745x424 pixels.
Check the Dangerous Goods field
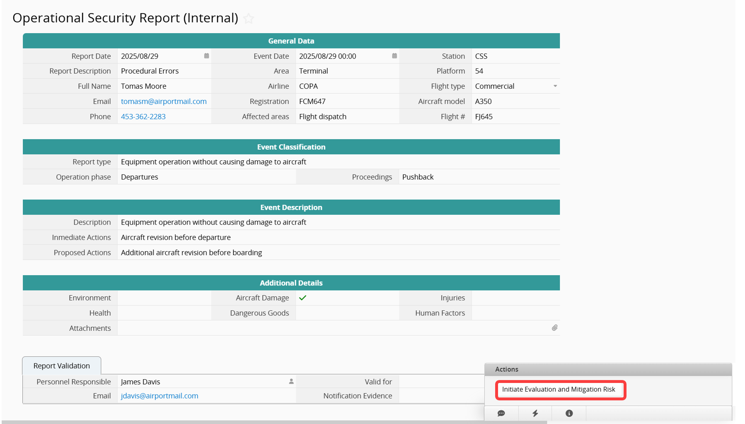(x=347, y=313)
